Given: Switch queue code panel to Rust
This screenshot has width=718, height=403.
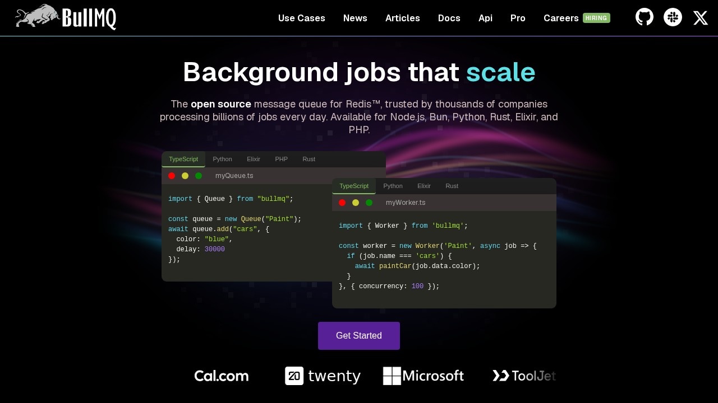Looking at the screenshot, I should 309,159.
